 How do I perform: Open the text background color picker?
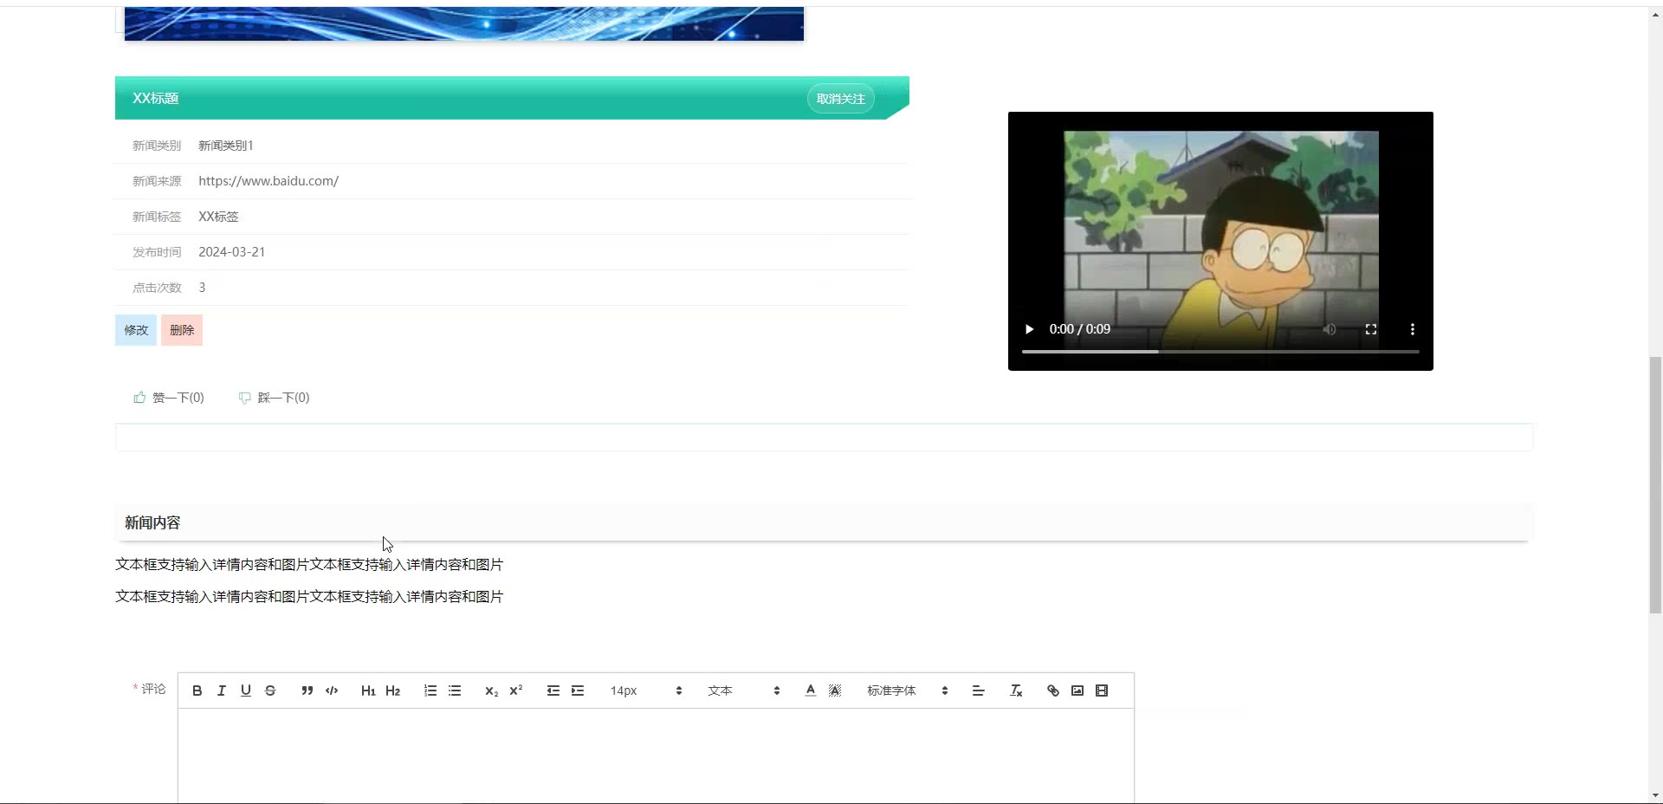point(835,691)
